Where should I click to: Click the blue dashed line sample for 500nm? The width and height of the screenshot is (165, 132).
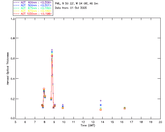coord(16,5)
